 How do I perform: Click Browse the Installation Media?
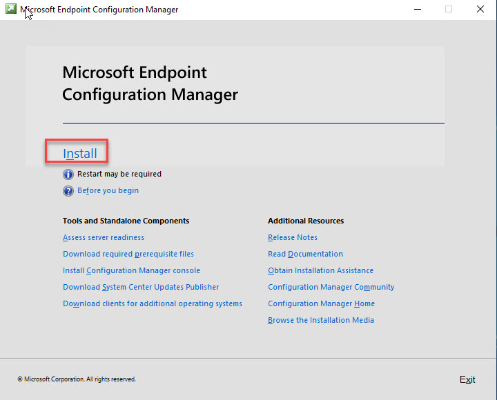pyautogui.click(x=321, y=321)
